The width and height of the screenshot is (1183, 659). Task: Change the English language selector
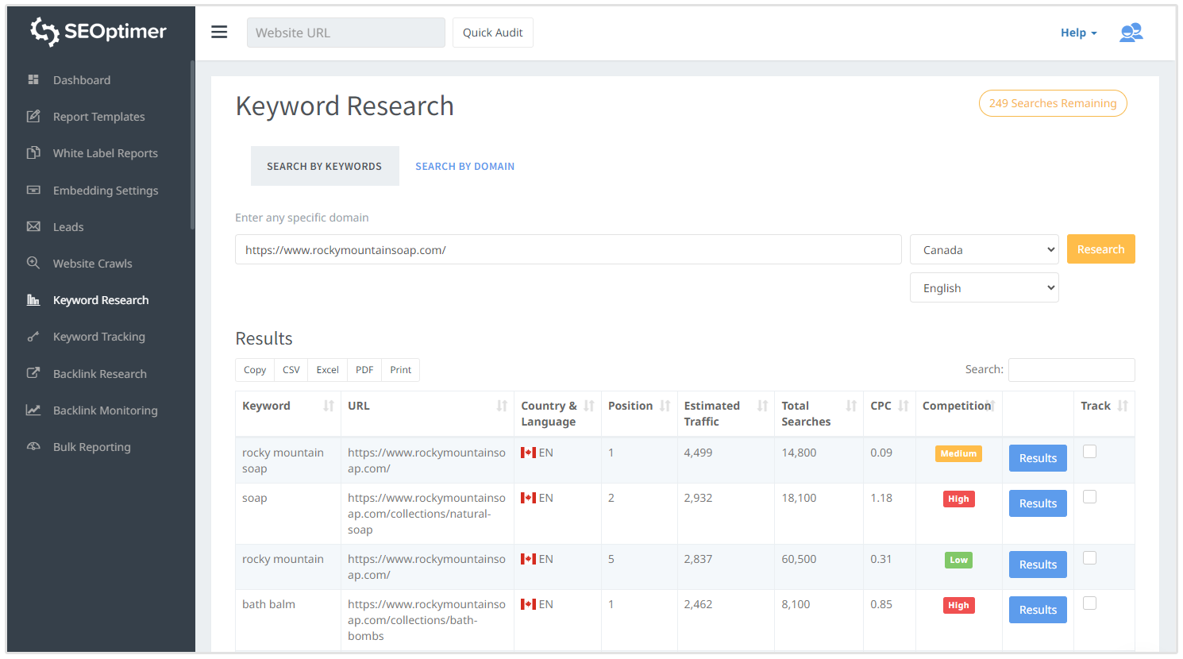[984, 287]
